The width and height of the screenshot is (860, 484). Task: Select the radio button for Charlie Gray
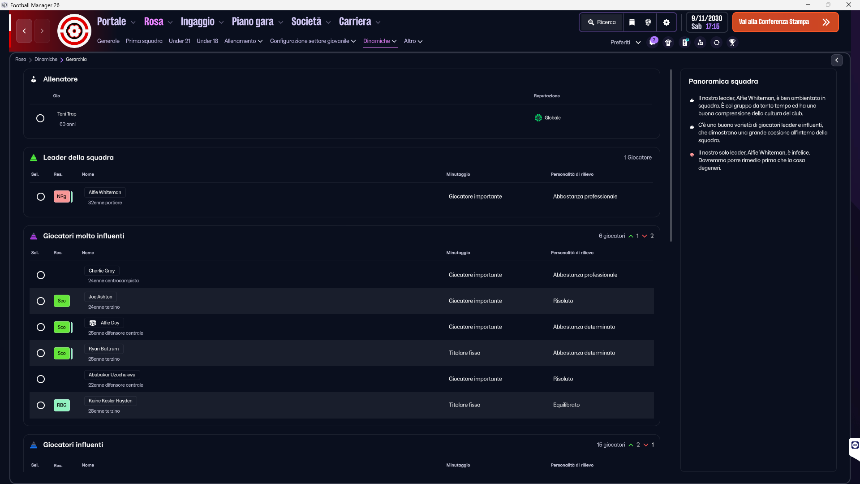point(41,275)
